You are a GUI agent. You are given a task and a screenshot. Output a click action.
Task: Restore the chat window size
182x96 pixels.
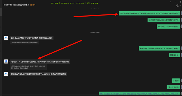pyautogui.click(x=180, y=2)
